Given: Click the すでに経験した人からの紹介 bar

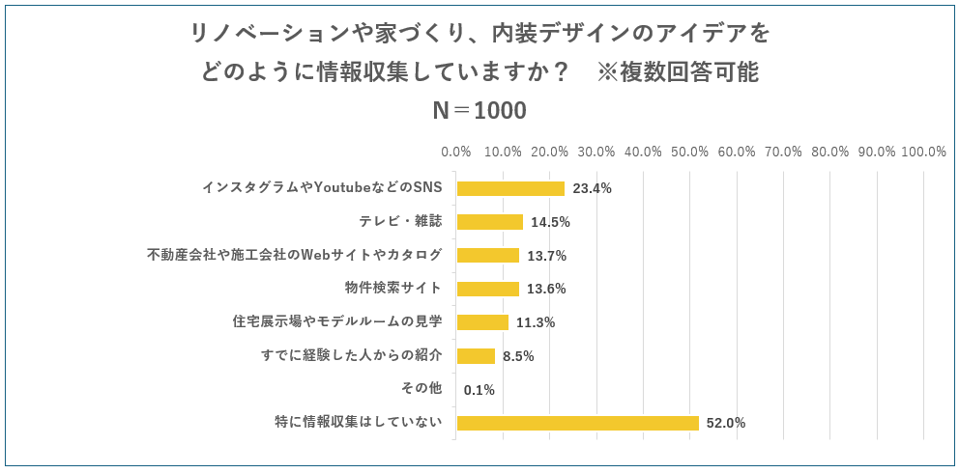Looking at the screenshot, I should click(x=476, y=356).
